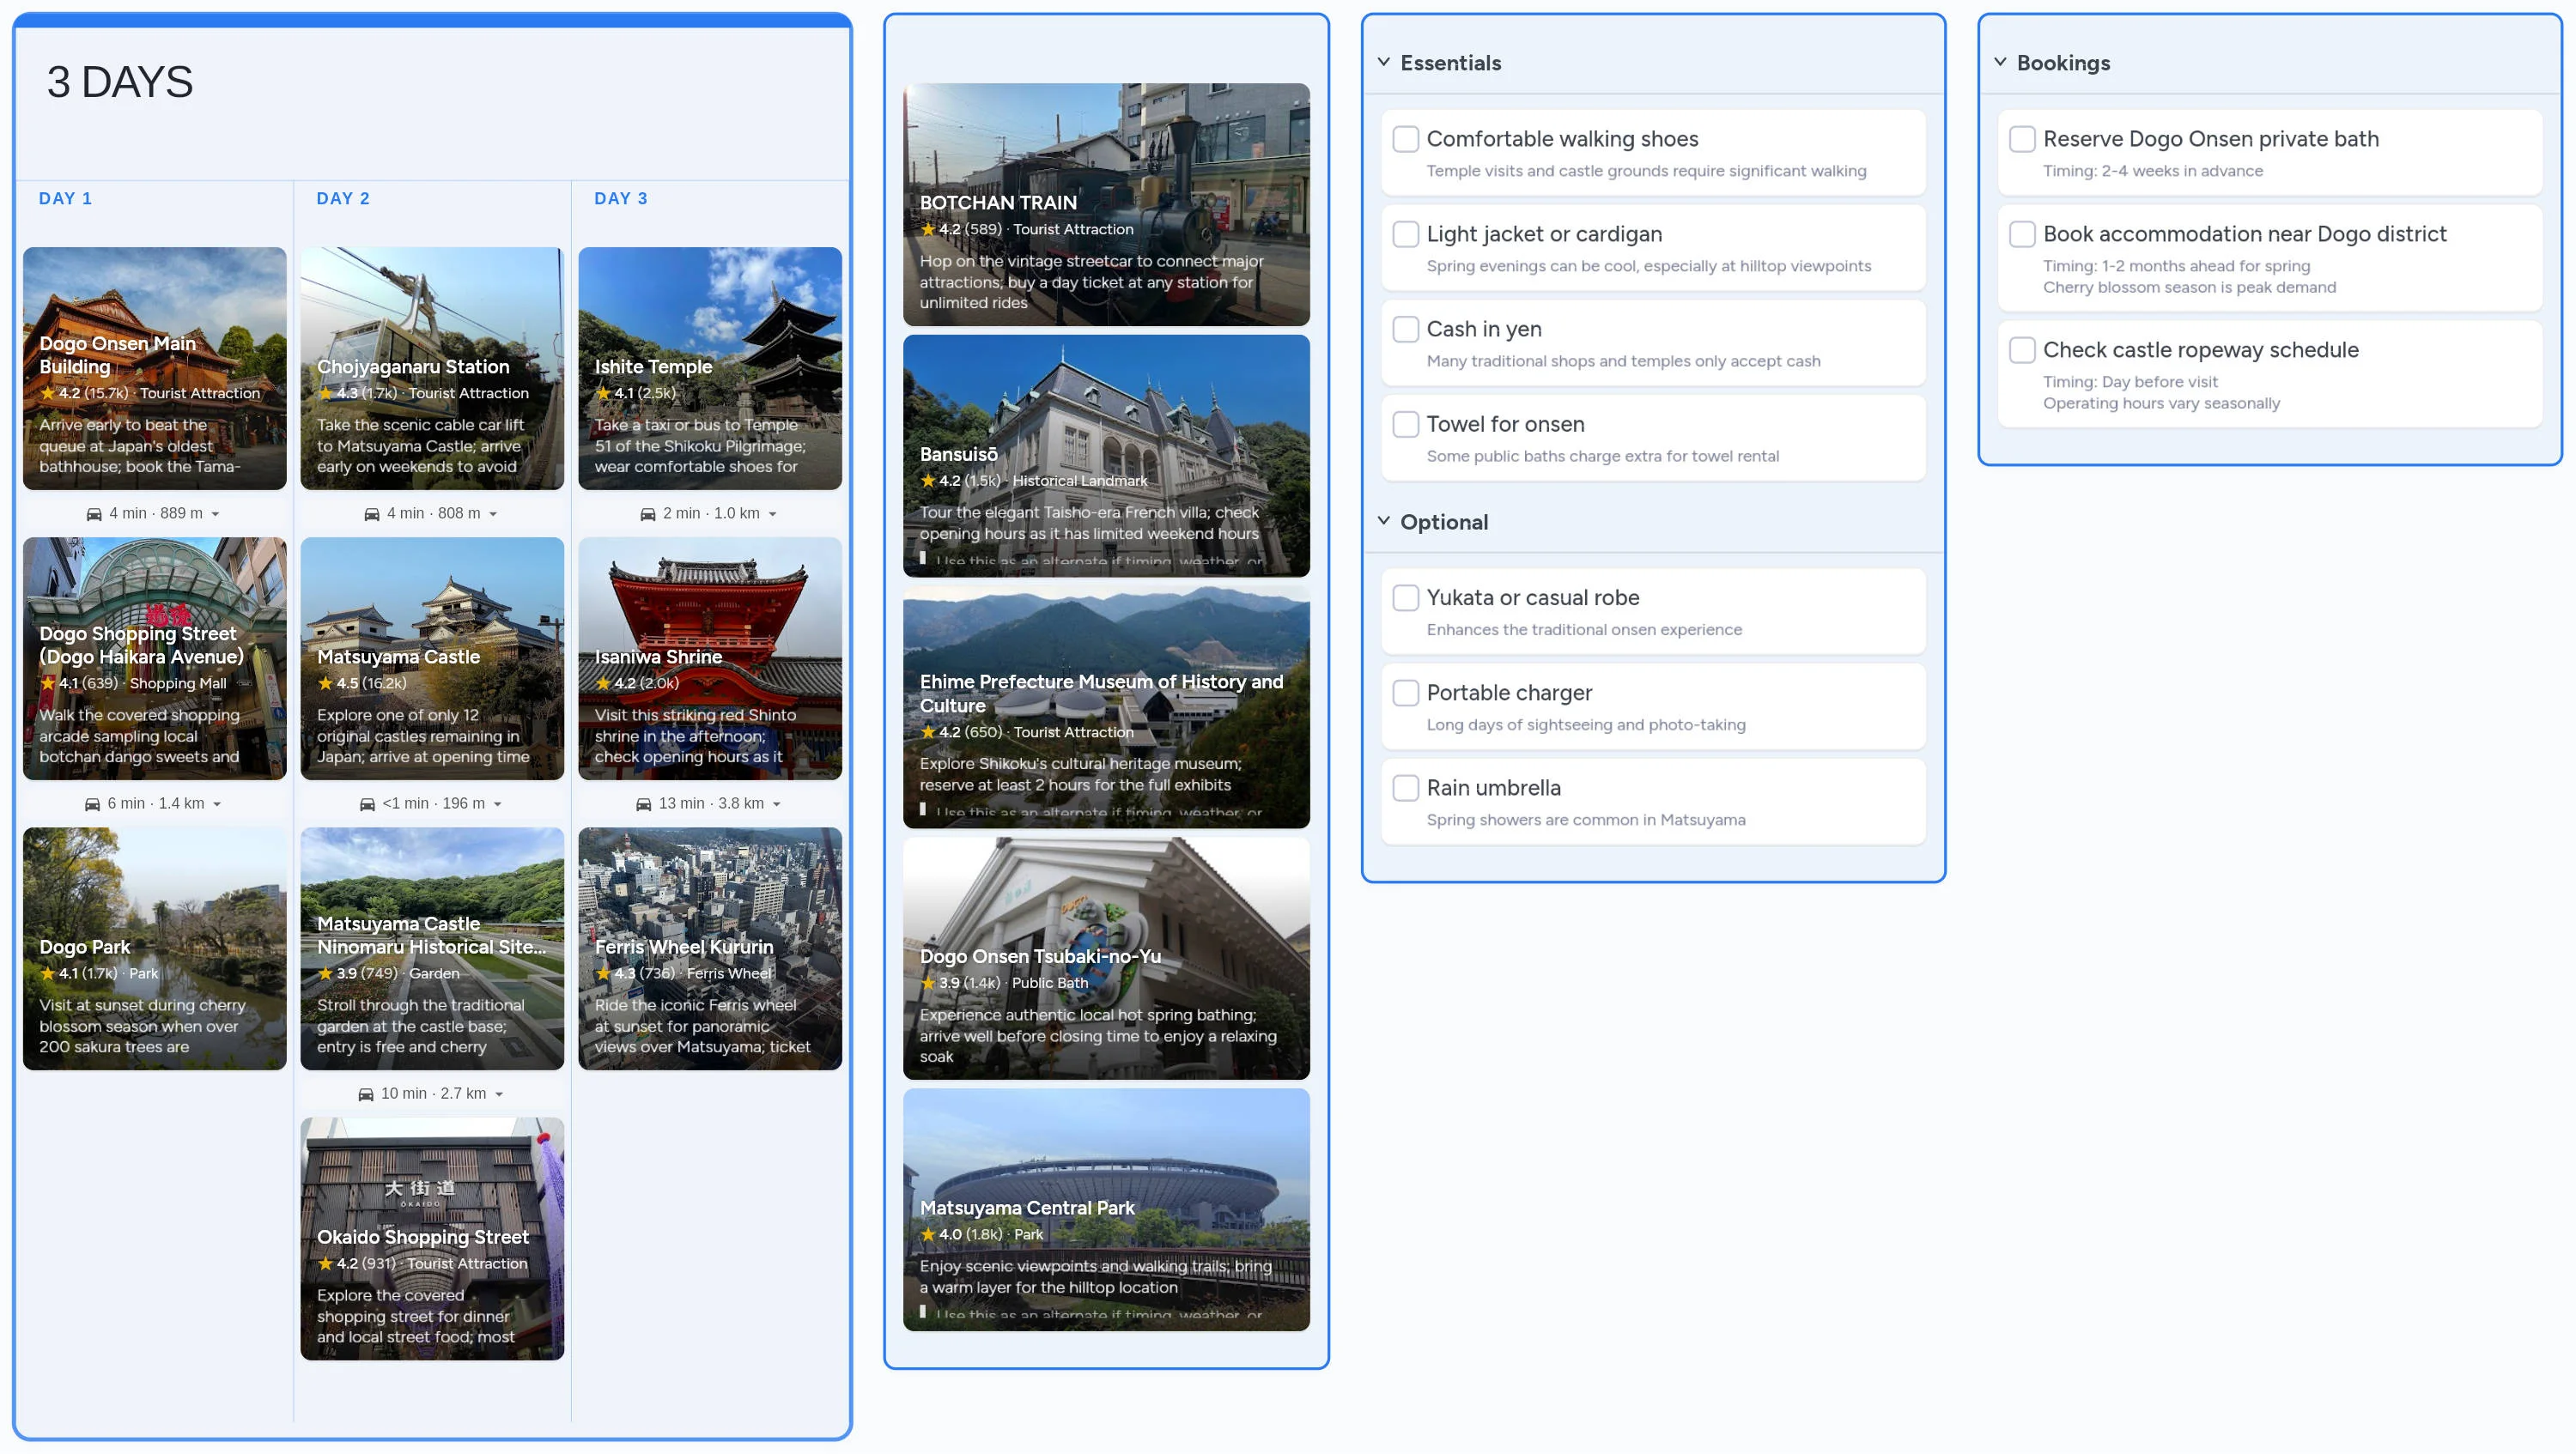Viewport: 2576px width, 1454px height.
Task: Check the Comfortable walking shoes checkbox
Action: tap(1405, 139)
